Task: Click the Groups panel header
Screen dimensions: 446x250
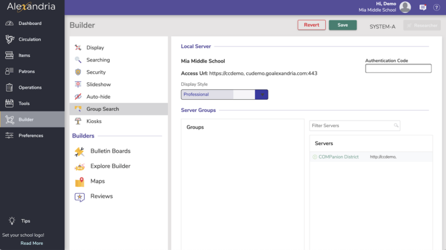Action: 195,127
